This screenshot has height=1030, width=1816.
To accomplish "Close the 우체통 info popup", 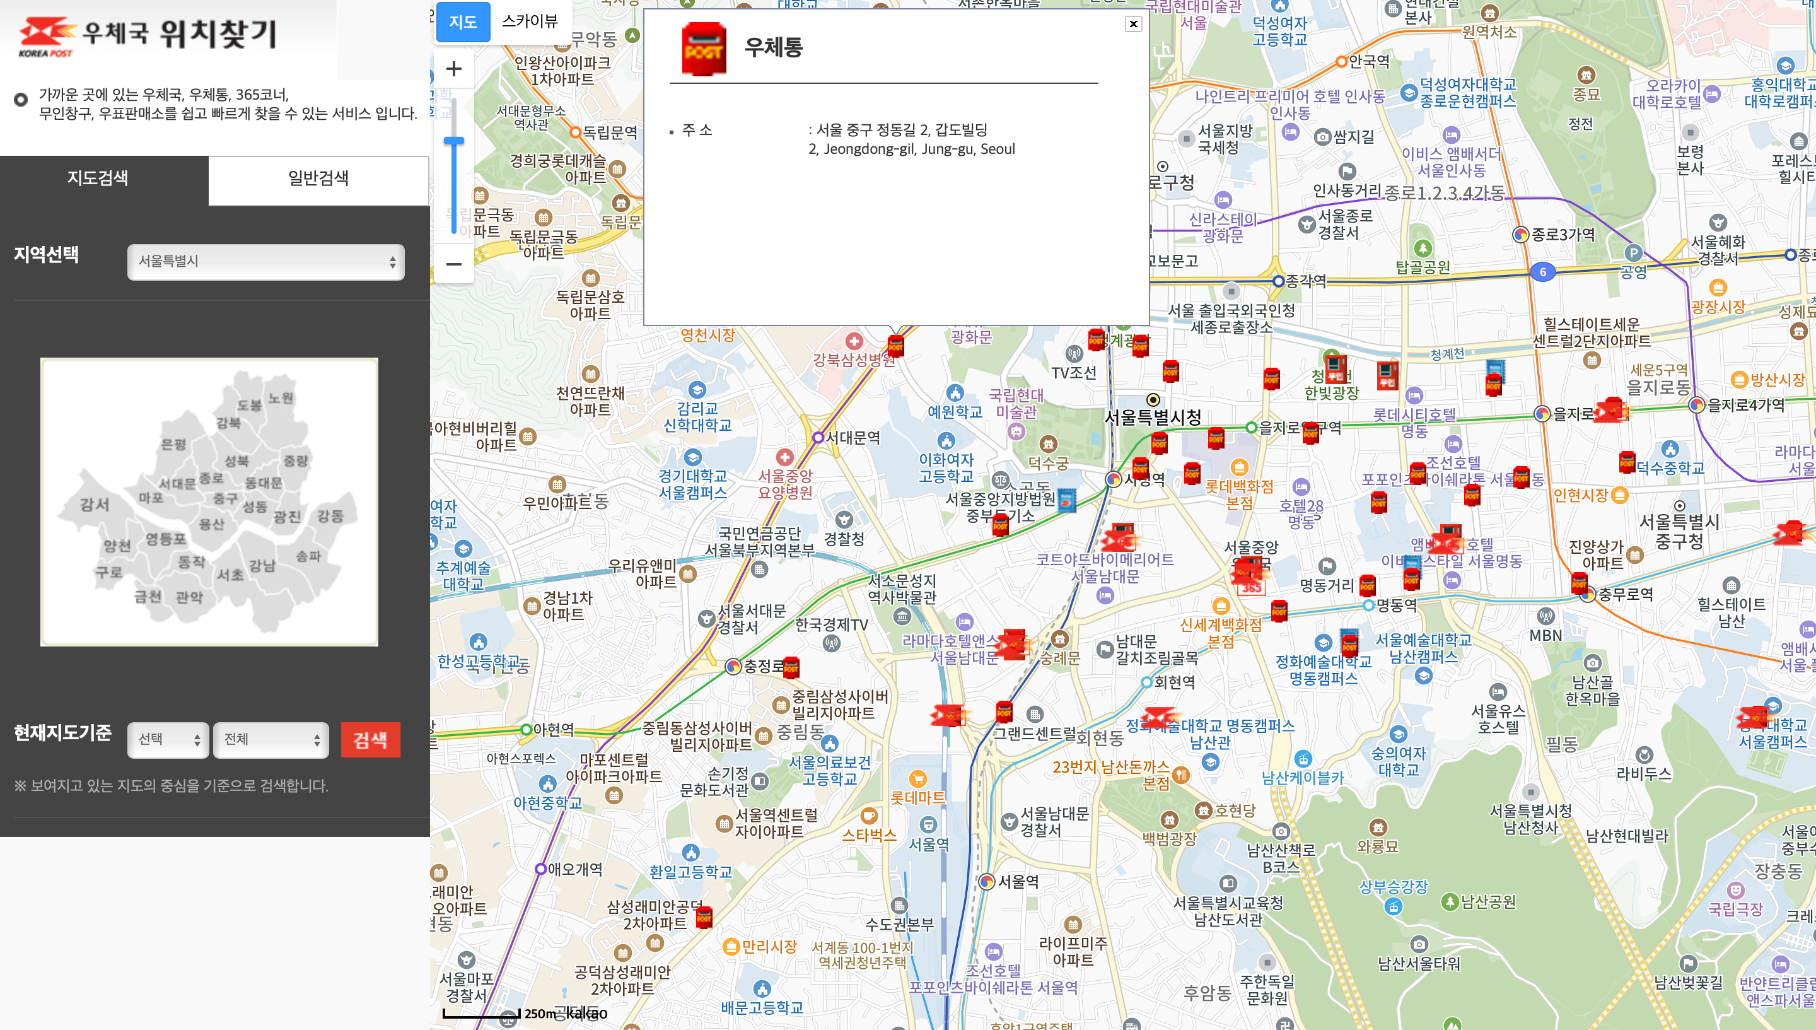I will pos(1133,24).
